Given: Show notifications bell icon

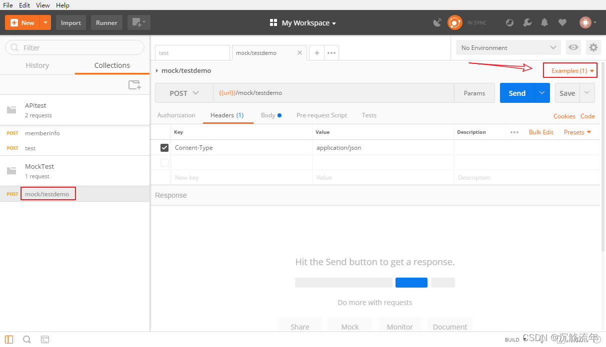Looking at the screenshot, I should (545, 22).
